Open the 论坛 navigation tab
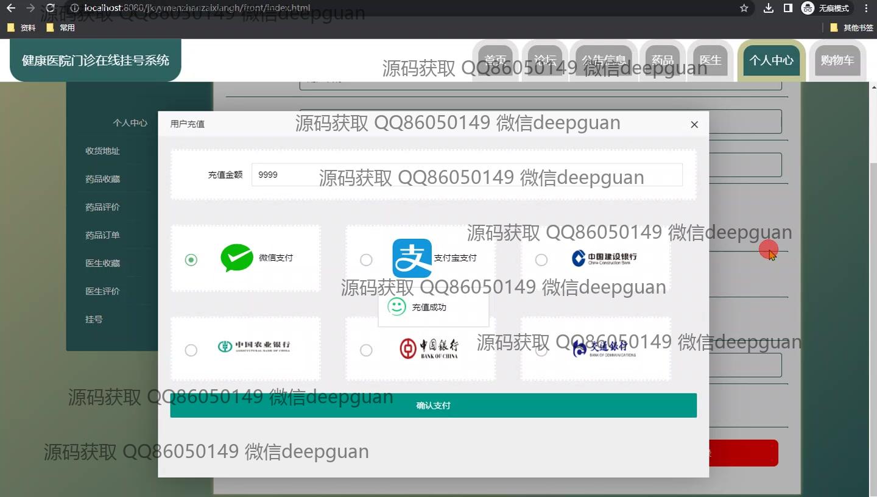877x497 pixels. point(545,60)
